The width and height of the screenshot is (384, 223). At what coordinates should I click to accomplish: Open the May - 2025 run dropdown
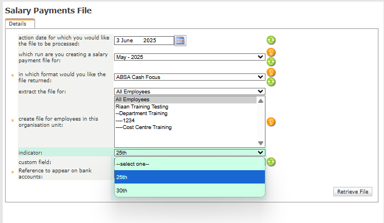pyautogui.click(x=189, y=57)
